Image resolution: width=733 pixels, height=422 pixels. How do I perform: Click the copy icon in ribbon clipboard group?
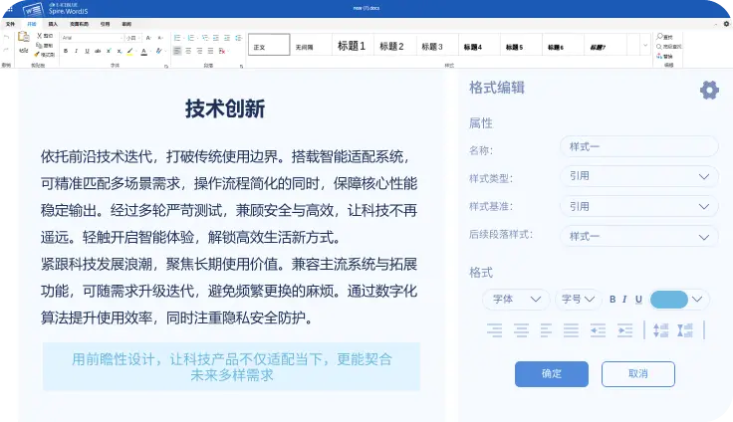(40, 46)
